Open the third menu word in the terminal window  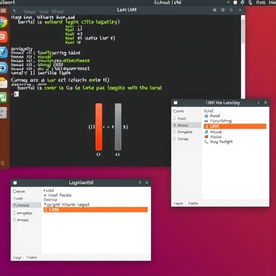(x=58, y=12)
